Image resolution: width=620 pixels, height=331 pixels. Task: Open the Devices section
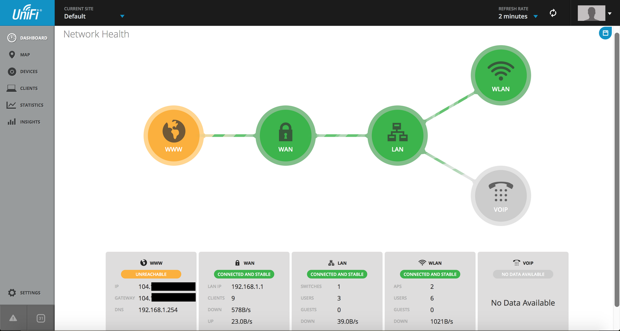pyautogui.click(x=29, y=72)
